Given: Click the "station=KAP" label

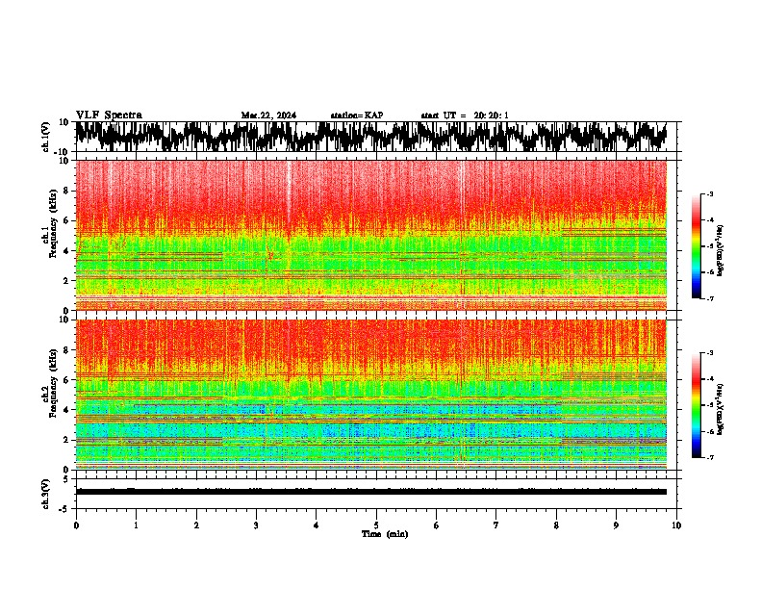Looking at the screenshot, I should click(357, 115).
